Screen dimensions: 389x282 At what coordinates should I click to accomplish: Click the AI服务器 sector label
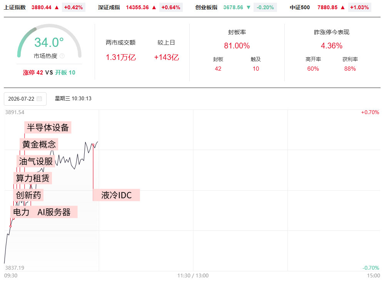(x=54, y=212)
